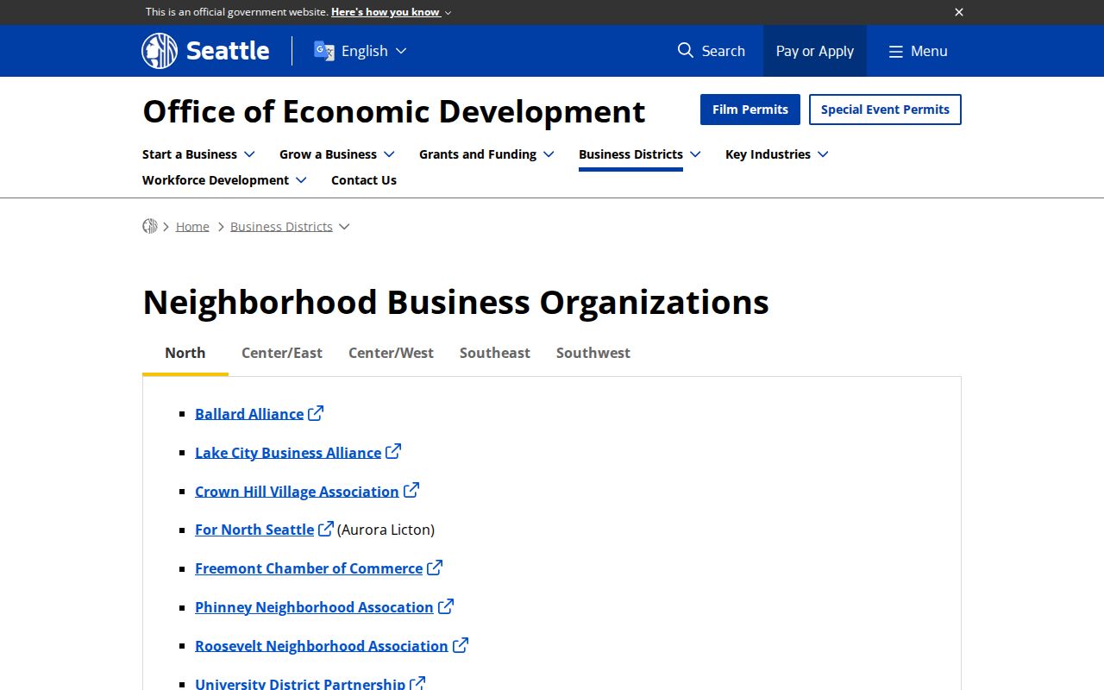Click the Neighborhood Business Organizations heading
Viewport: 1104px width, 690px height.
pyautogui.click(x=455, y=303)
